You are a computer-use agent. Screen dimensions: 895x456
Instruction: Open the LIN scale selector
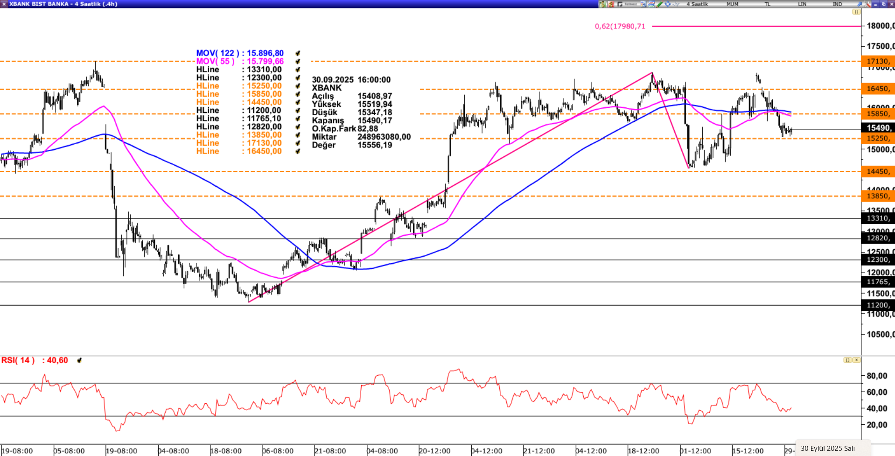click(x=802, y=4)
